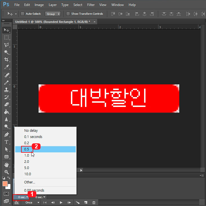Select the Brush tool
Image resolution: width=206 pixels, height=206 pixels.
point(6,83)
